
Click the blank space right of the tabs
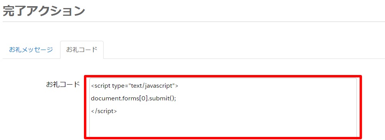click(x=244, y=50)
